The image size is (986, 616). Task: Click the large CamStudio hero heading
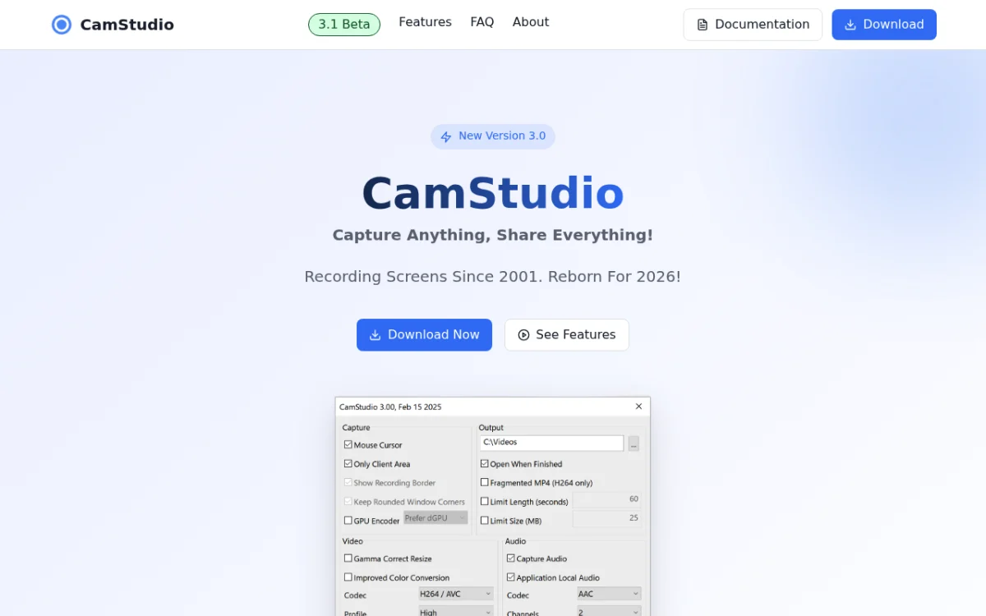pos(493,194)
